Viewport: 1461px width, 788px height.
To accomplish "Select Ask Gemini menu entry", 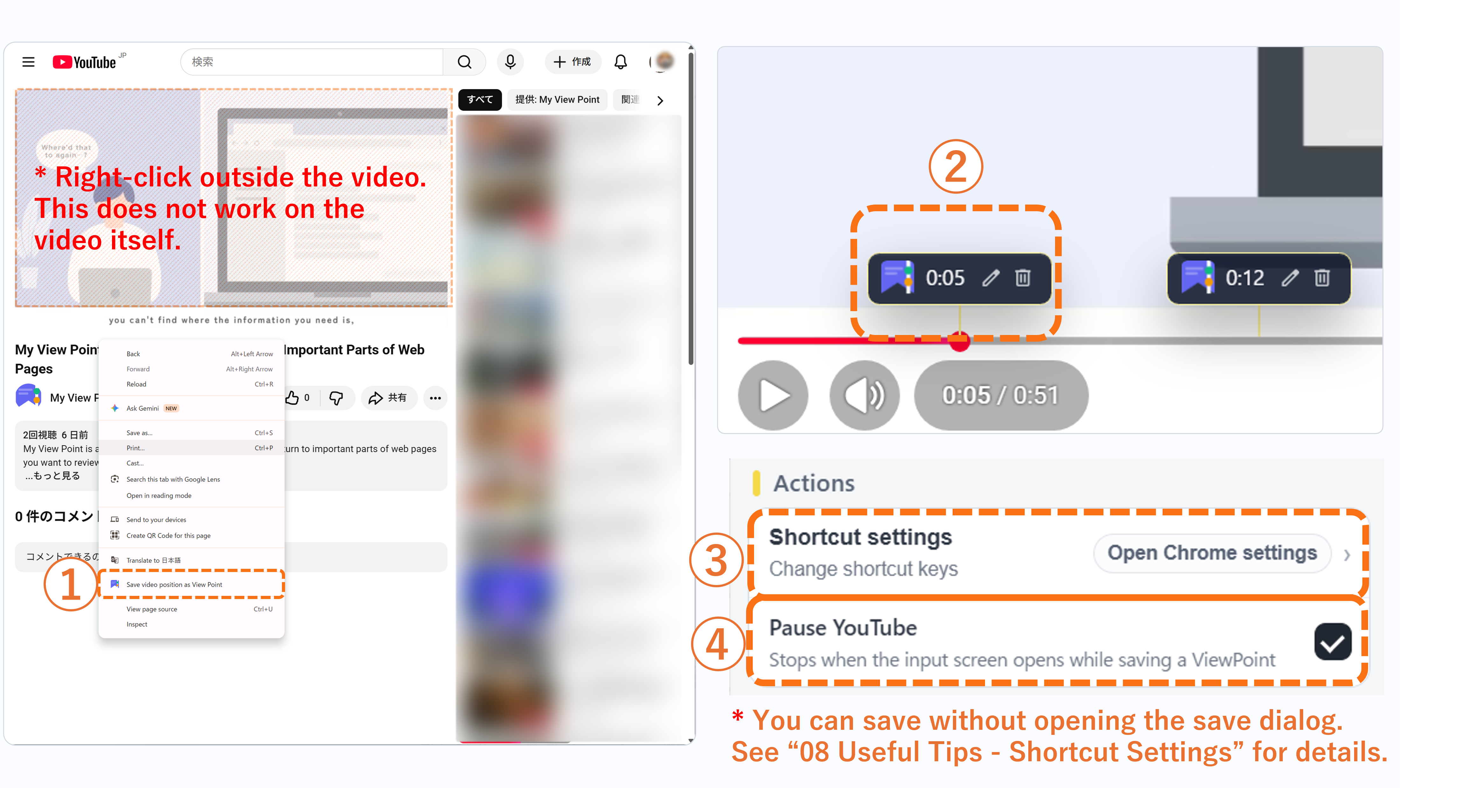I will point(192,408).
